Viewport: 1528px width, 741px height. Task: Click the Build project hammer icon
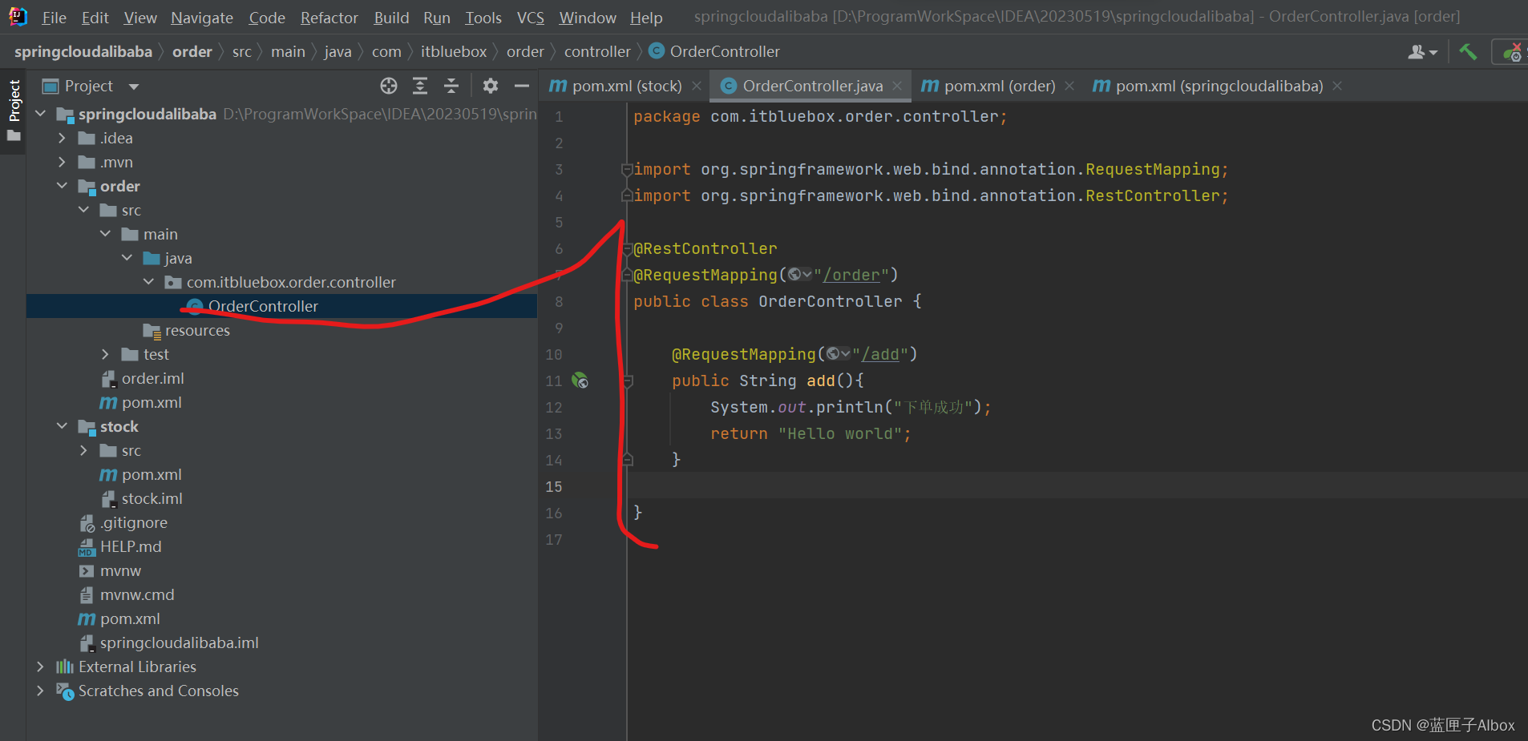[x=1468, y=51]
